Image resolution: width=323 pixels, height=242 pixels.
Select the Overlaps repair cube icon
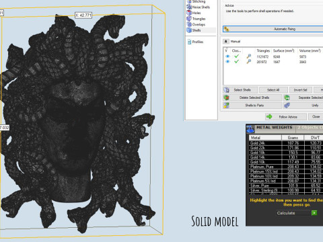(189, 24)
